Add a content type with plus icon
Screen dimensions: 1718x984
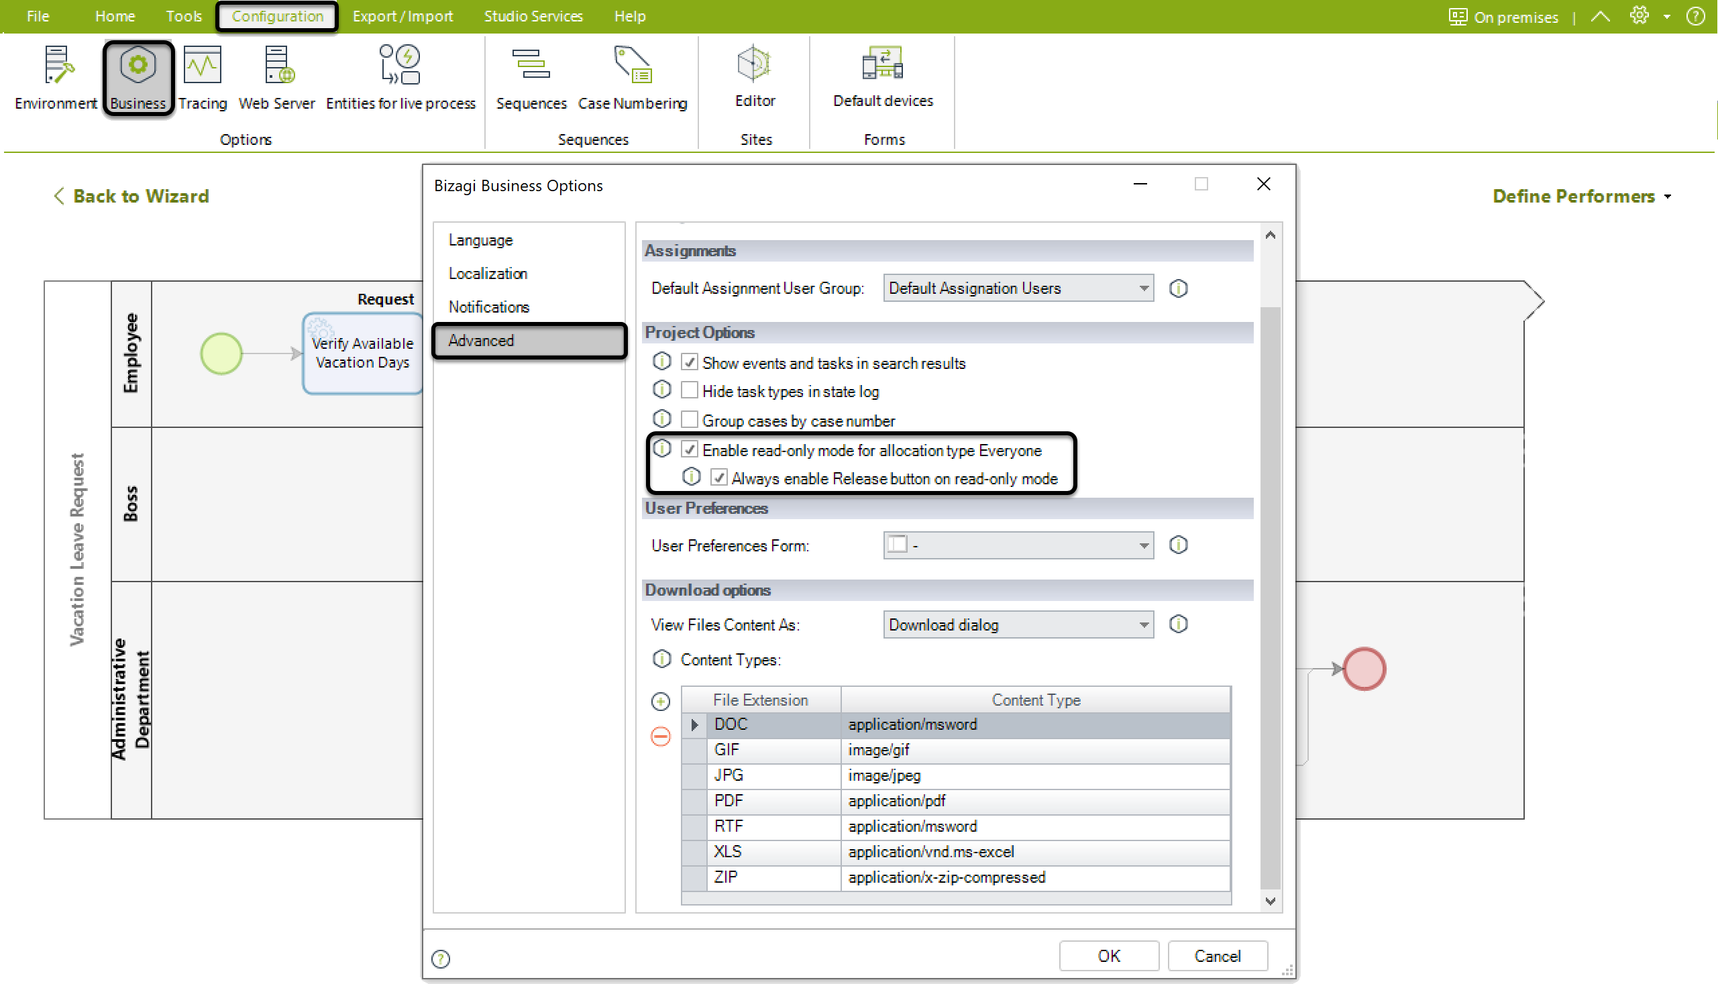660,702
